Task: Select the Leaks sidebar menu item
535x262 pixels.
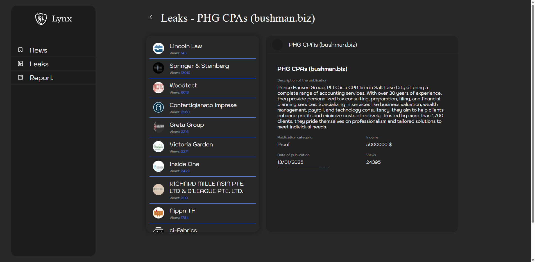Action: tap(39, 64)
